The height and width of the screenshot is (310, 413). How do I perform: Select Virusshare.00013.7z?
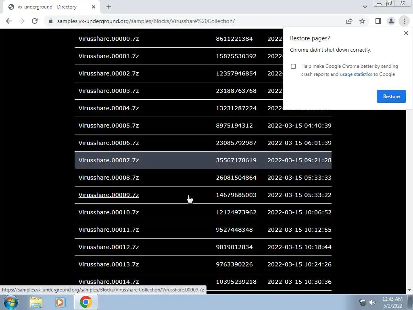(x=108, y=264)
